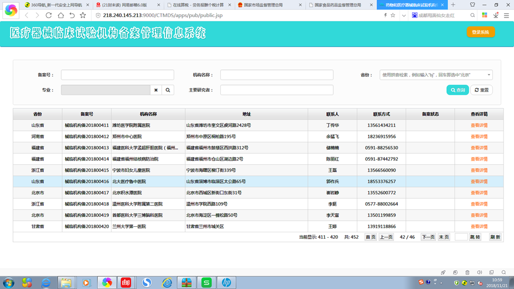Bookmark page with star icon left of address
Image resolution: width=514 pixels, height=289 pixels.
click(x=83, y=16)
